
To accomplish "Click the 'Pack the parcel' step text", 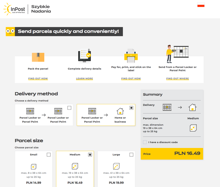I will (x=38, y=69).
